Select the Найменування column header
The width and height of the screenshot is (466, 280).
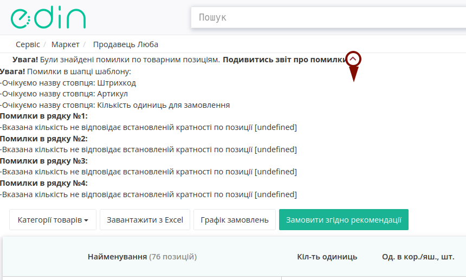tap(142, 257)
